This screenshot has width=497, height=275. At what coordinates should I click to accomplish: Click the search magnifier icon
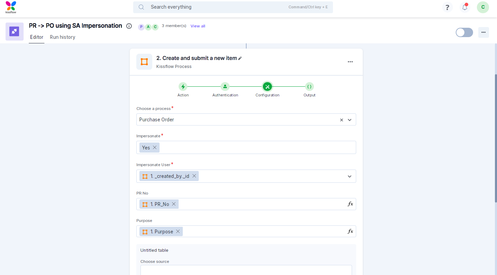(x=142, y=7)
